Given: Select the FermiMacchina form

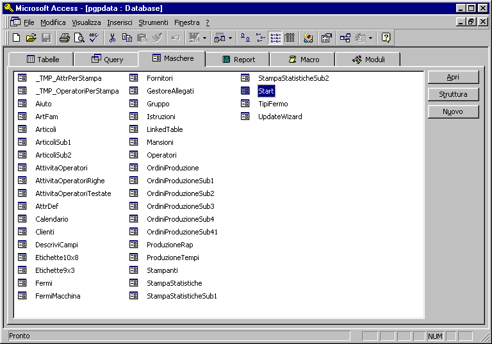Looking at the screenshot, I should tap(58, 296).
